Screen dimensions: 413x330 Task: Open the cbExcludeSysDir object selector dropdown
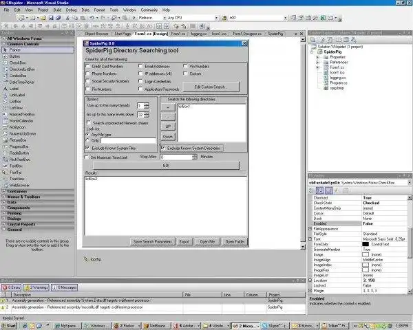pos(410,182)
